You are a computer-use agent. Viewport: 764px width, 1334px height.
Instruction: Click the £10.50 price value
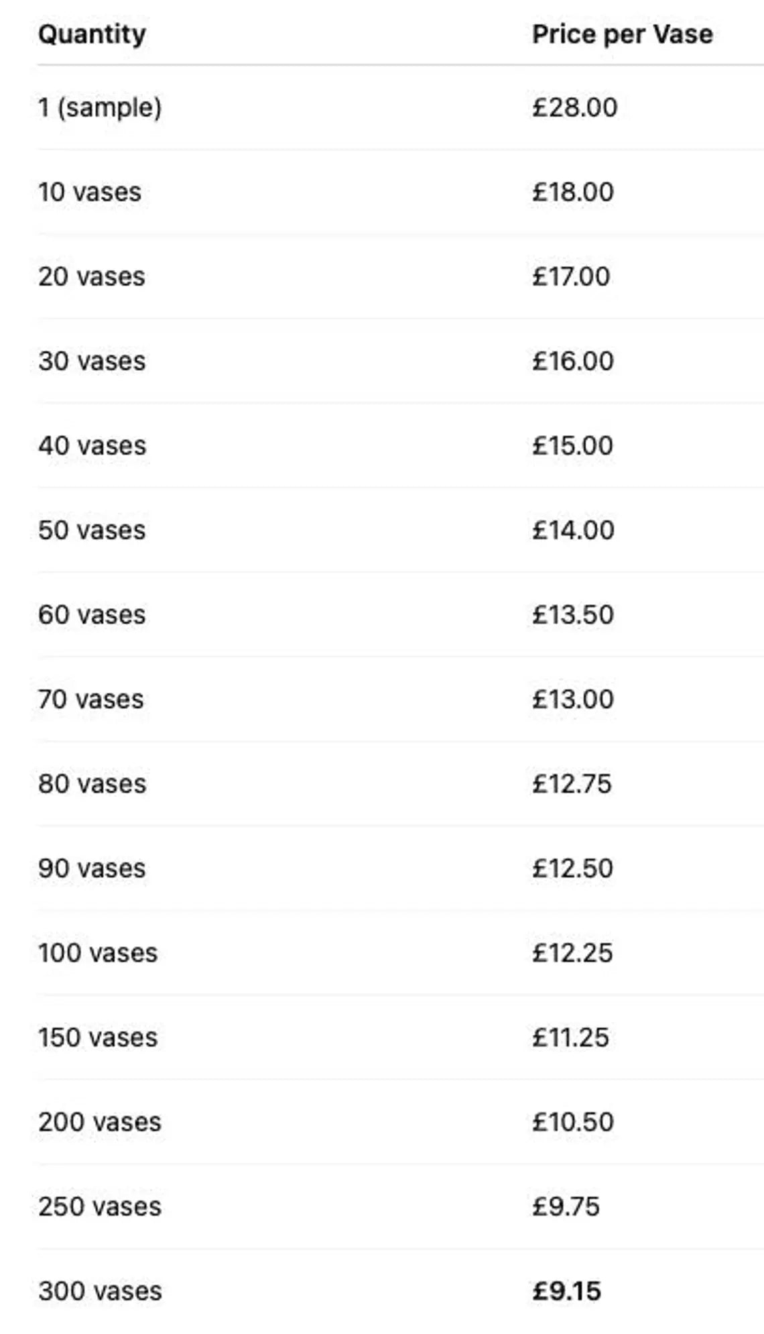click(x=573, y=1121)
